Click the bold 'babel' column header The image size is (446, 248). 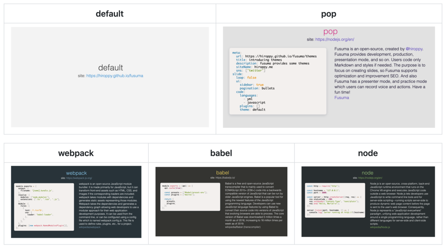tap(221, 153)
